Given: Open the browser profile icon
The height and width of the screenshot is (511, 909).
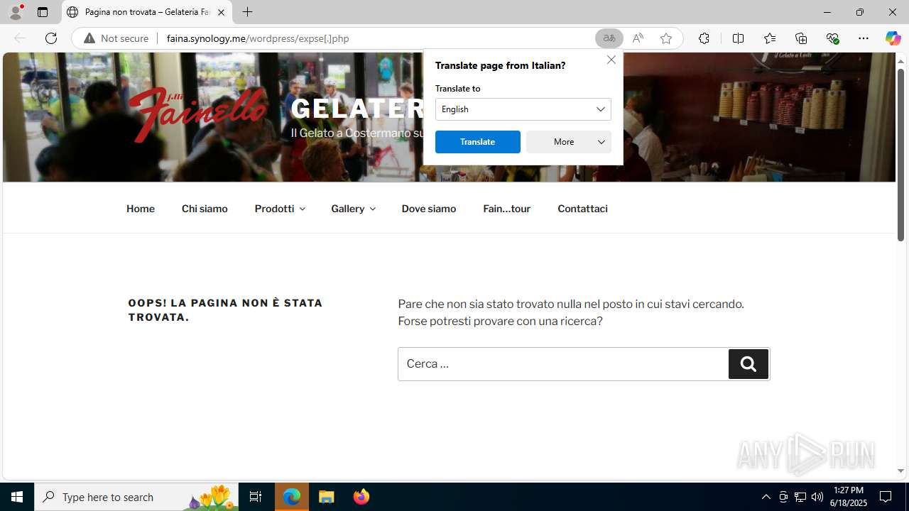Looking at the screenshot, I should tap(16, 12).
